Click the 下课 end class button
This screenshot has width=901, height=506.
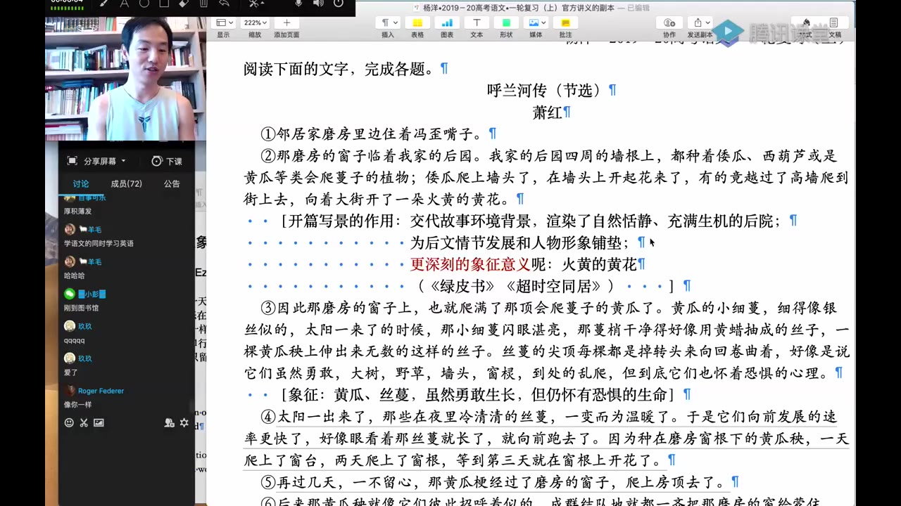[x=167, y=161]
